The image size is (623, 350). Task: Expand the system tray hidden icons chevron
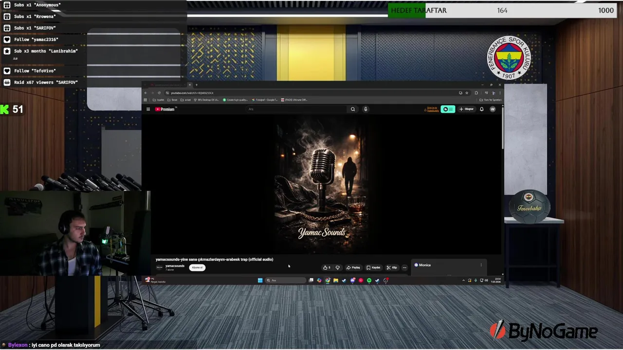click(463, 280)
